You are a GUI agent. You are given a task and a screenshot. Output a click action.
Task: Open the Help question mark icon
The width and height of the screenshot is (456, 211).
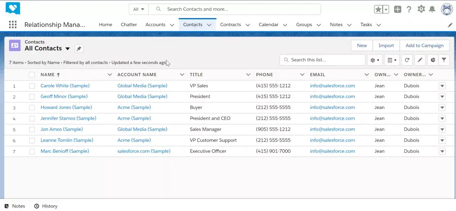(409, 9)
